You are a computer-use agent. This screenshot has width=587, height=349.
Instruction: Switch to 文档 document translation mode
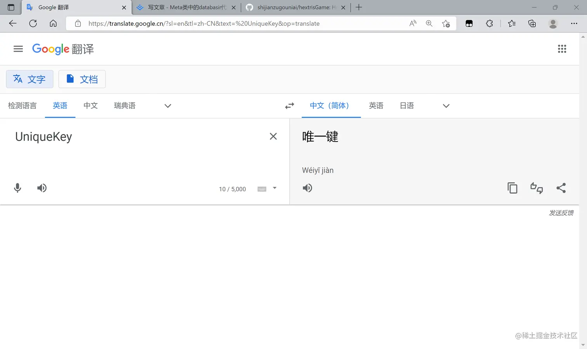click(x=82, y=79)
